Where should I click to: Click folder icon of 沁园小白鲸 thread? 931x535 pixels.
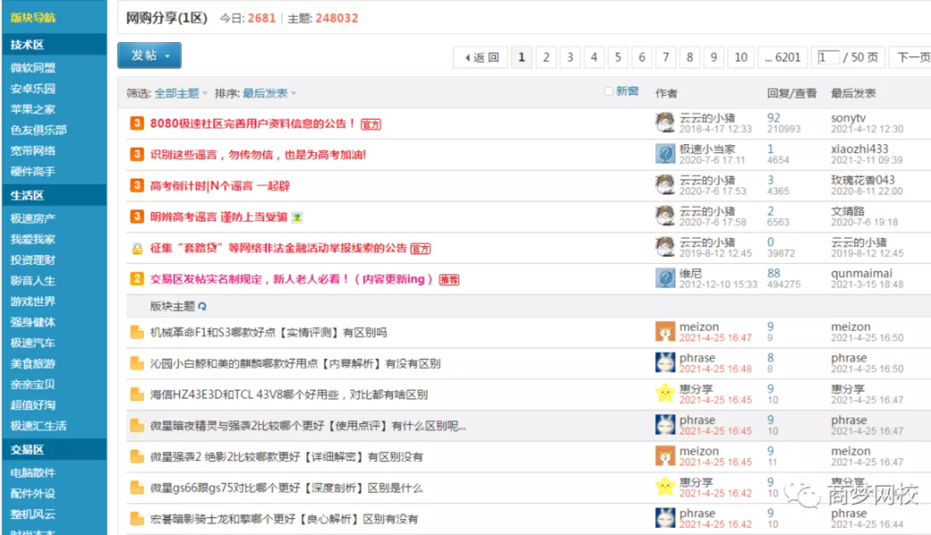pos(137,363)
